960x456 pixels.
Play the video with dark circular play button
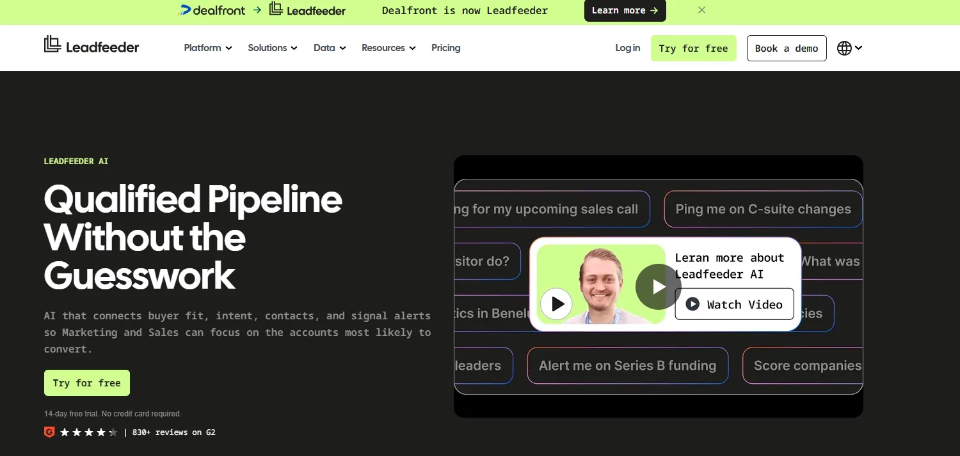(x=659, y=287)
